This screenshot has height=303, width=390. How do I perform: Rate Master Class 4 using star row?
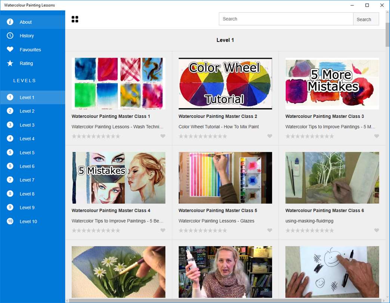click(x=96, y=230)
